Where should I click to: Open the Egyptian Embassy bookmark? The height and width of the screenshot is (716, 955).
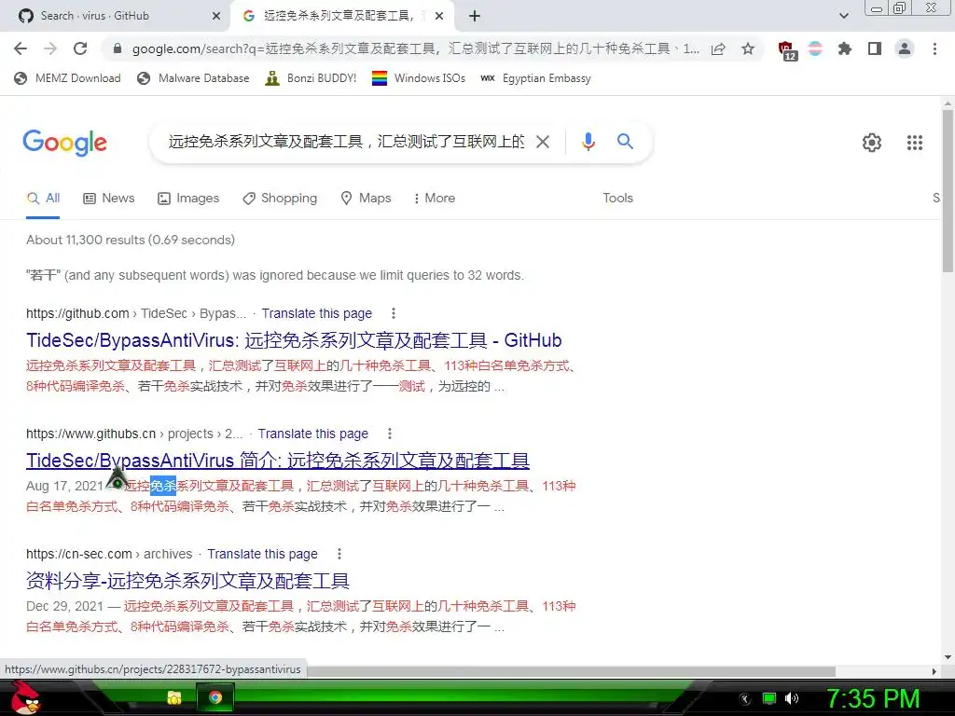[x=536, y=78]
